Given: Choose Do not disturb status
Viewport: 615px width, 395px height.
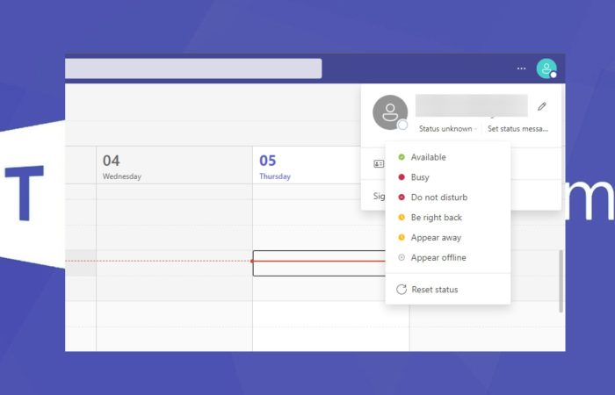Looking at the screenshot, I should coord(448,197).
